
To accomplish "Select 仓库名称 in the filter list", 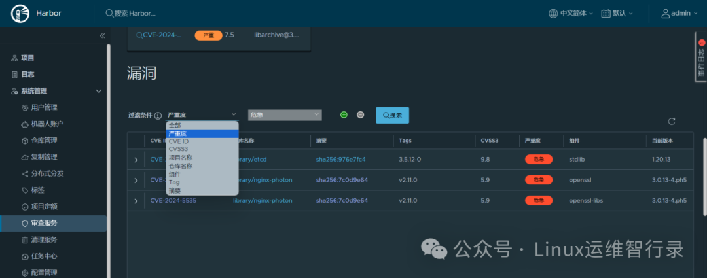I will pos(202,165).
